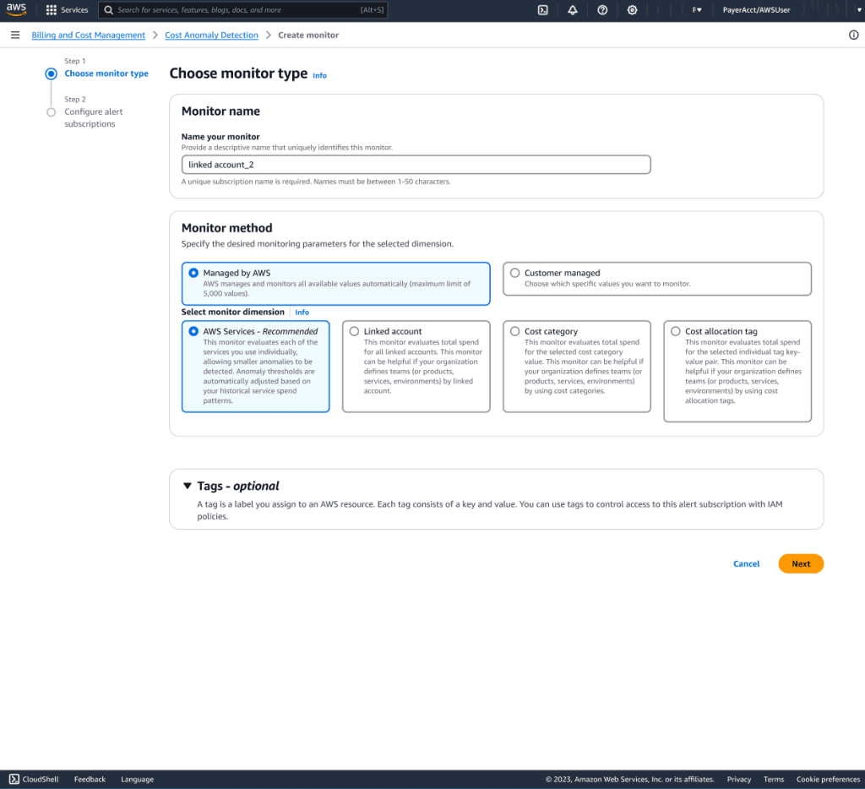The height and width of the screenshot is (789, 865).
Task: Go to Step 2 Configure alert subscriptions
Action: click(93, 117)
